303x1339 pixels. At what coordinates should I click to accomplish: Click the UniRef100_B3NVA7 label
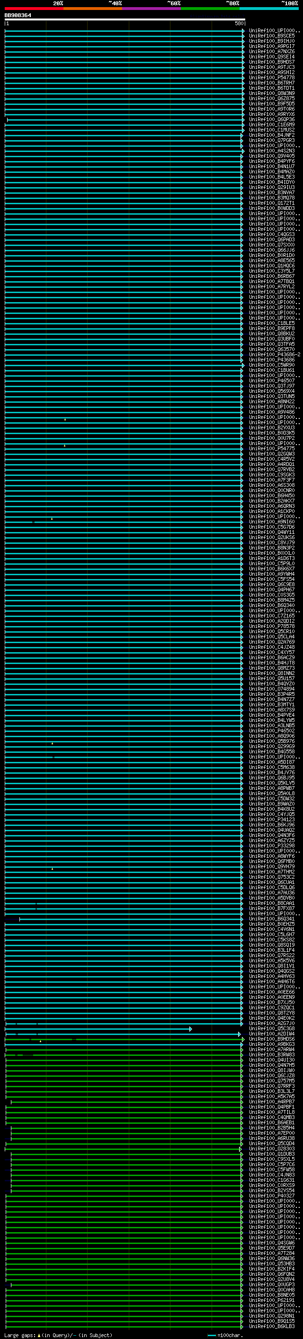[272, 193]
